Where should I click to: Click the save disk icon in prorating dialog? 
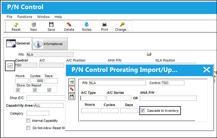(x=72, y=97)
